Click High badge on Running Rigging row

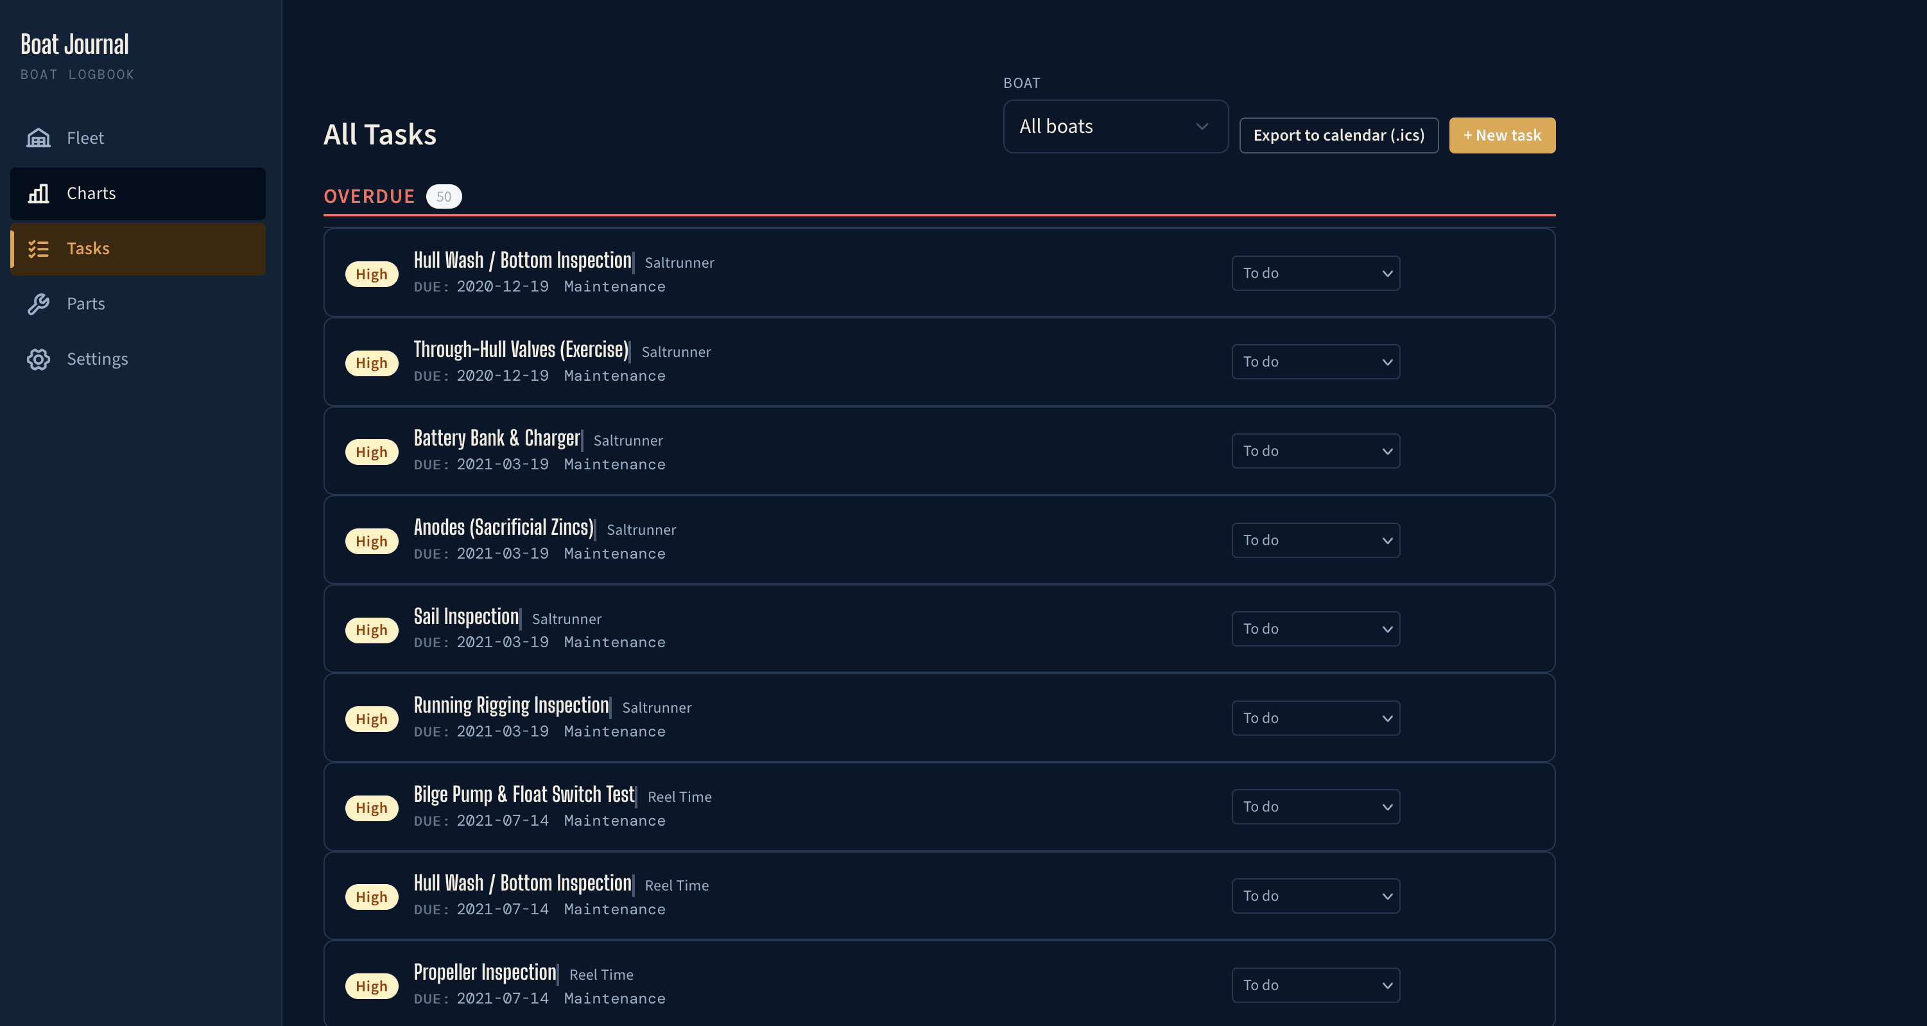(x=372, y=719)
